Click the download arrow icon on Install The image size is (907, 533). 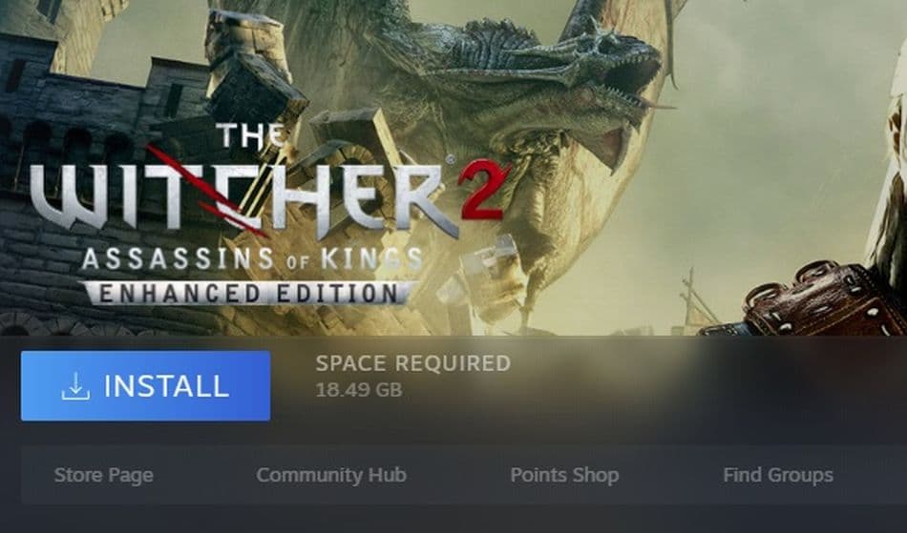coord(75,386)
